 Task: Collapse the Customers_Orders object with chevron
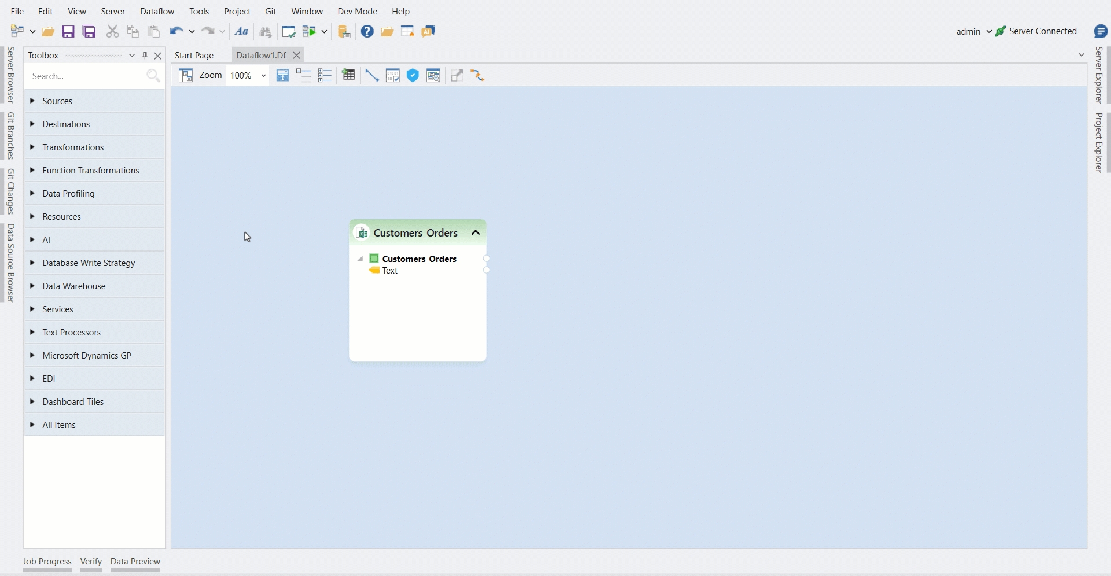click(476, 233)
